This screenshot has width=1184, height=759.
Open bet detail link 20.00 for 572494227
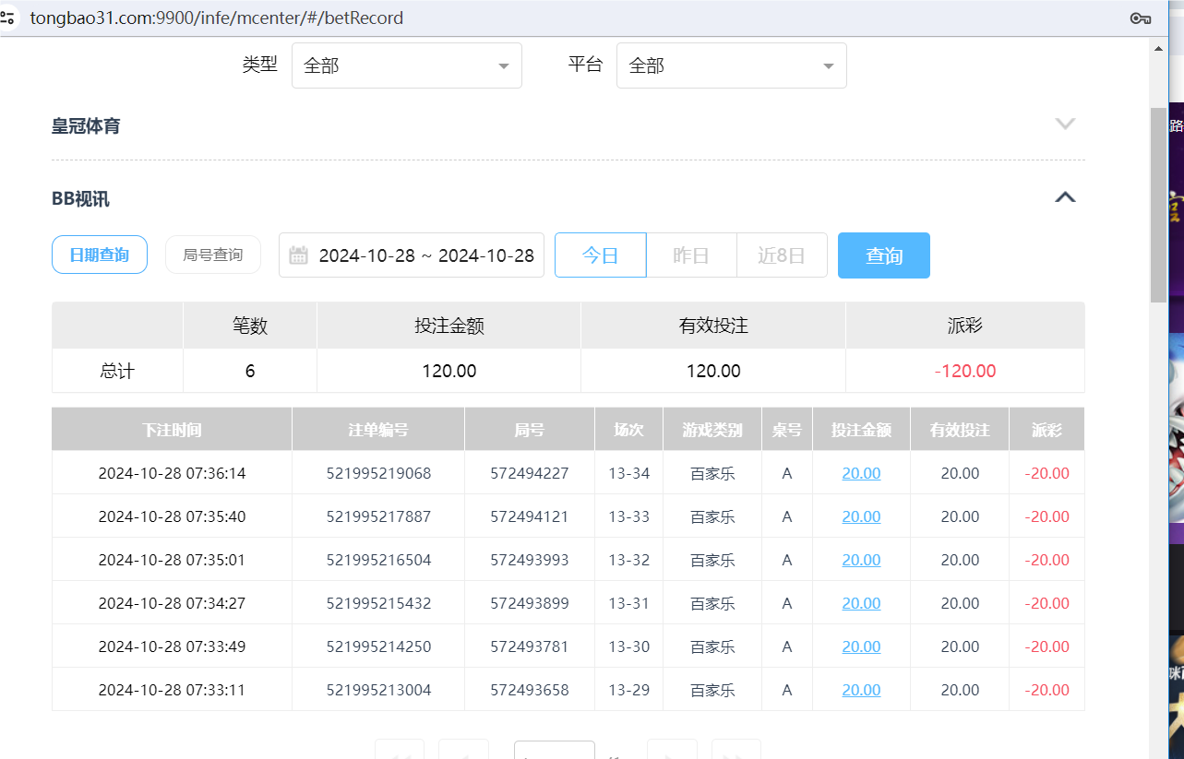pyautogui.click(x=860, y=472)
